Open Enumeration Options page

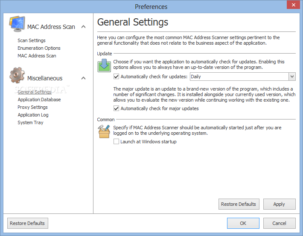[39, 48]
